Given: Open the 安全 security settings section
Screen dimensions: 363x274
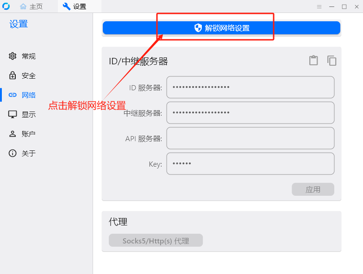Looking at the screenshot, I should coord(22,76).
